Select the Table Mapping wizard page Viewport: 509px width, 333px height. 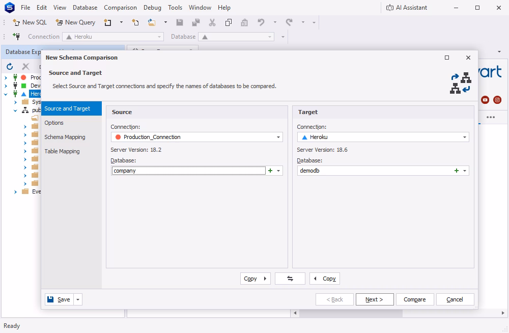click(x=71, y=151)
